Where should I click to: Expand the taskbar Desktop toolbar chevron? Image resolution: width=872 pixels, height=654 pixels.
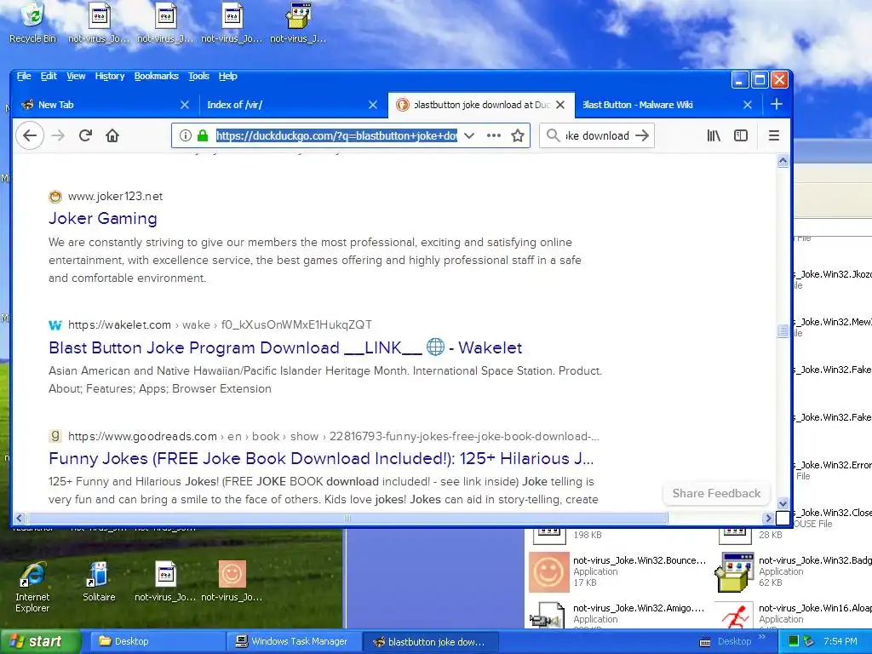tap(762, 637)
